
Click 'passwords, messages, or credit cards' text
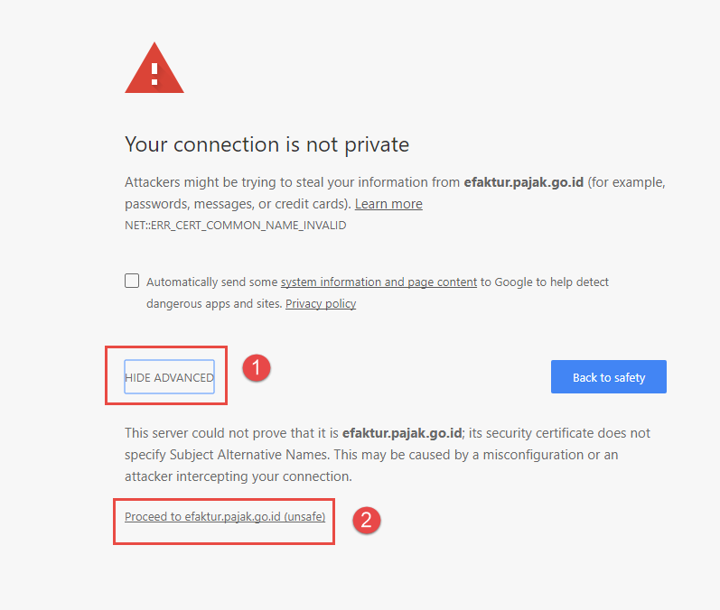pyautogui.click(x=237, y=204)
